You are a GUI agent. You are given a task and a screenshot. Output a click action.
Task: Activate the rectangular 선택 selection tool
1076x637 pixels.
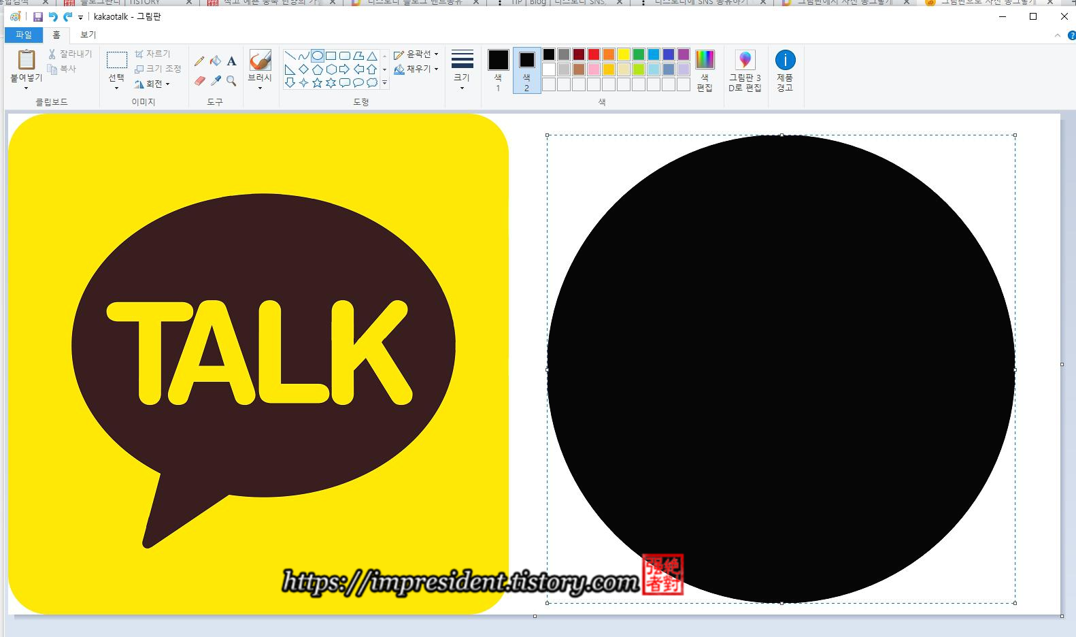coord(117,60)
